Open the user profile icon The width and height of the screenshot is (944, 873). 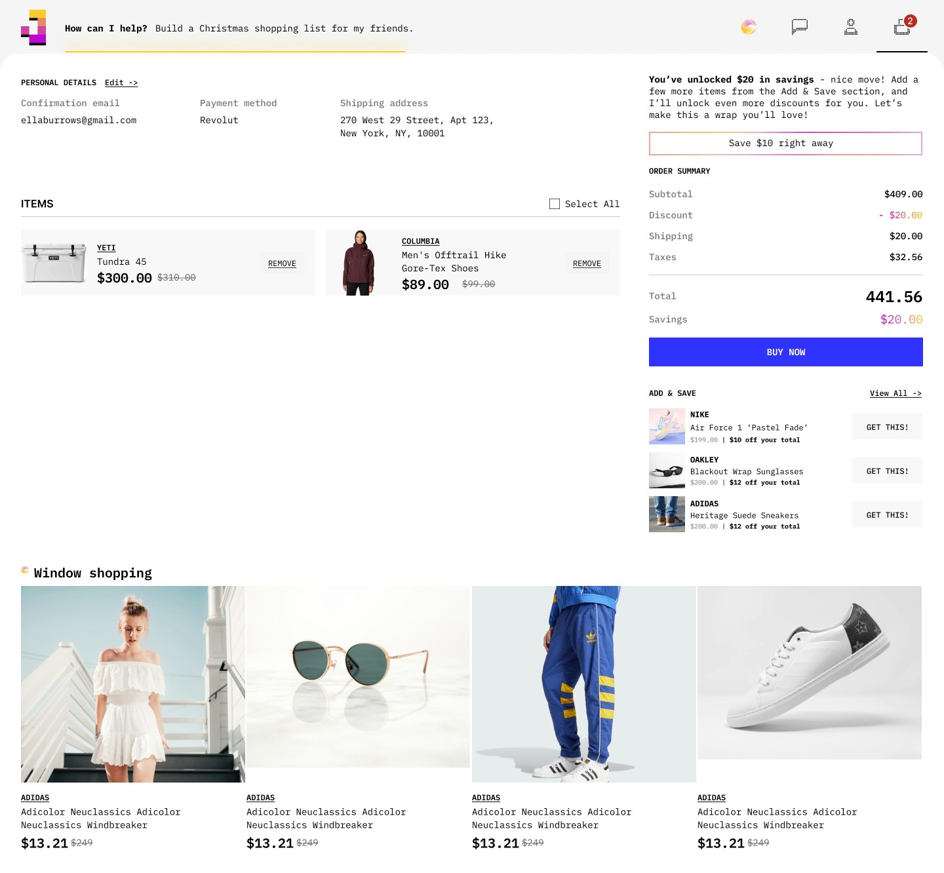point(850,27)
